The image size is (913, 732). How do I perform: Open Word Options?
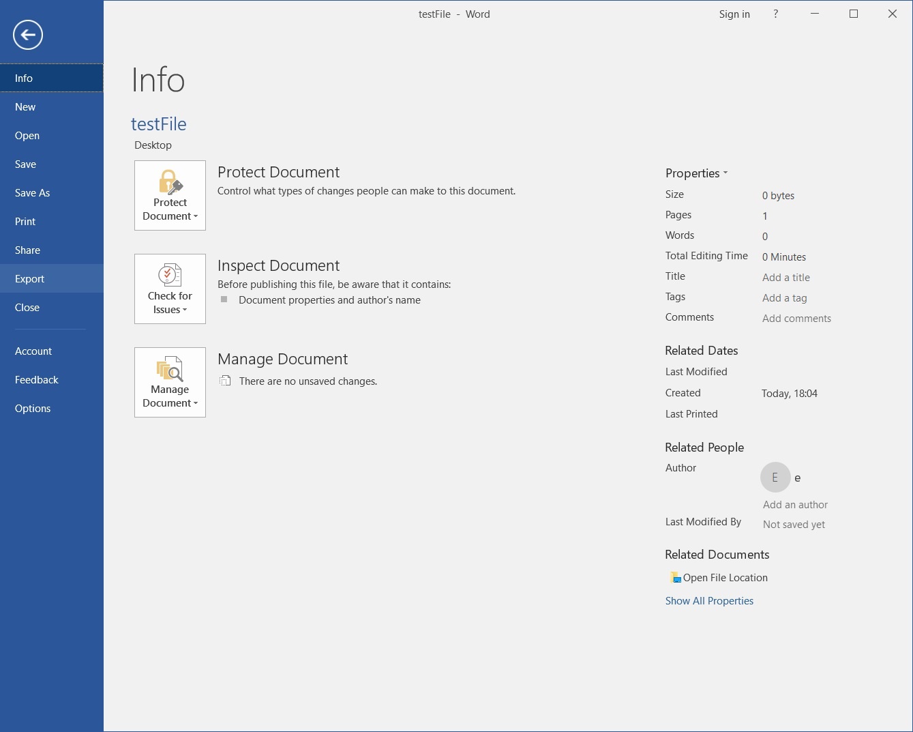click(x=52, y=408)
